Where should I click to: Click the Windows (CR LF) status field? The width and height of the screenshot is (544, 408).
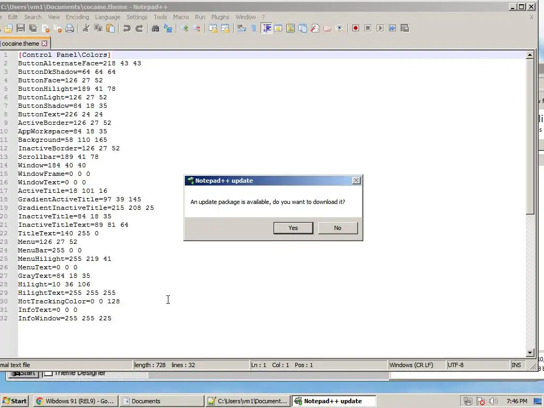(416, 365)
